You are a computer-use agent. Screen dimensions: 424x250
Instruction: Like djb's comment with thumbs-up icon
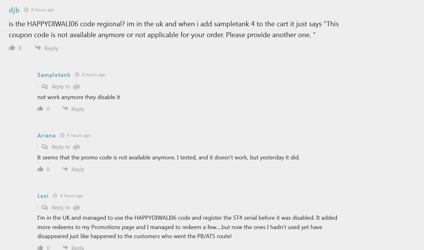point(12,48)
